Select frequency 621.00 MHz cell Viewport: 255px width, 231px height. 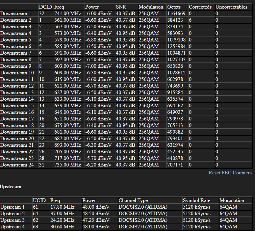(68, 86)
